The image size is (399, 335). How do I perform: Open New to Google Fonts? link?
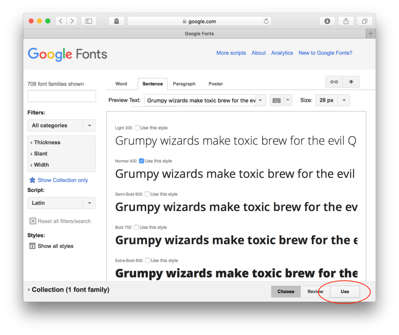[x=325, y=53]
